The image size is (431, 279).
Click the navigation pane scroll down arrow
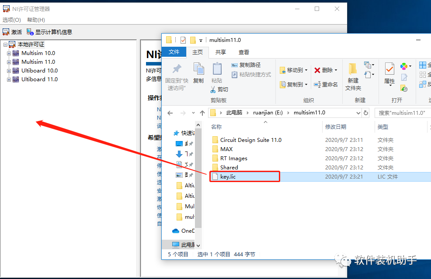click(198, 245)
